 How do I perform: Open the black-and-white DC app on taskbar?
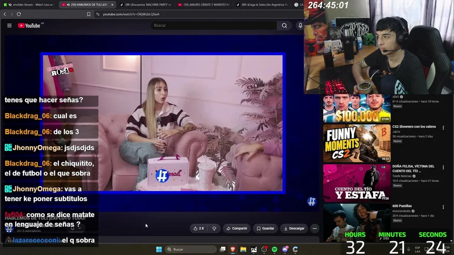pos(254,249)
